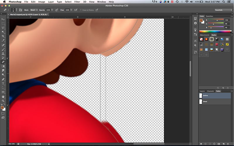The height and width of the screenshot is (146, 234).
Task: Select the Eyedropper tool
Action: pos(3,41)
